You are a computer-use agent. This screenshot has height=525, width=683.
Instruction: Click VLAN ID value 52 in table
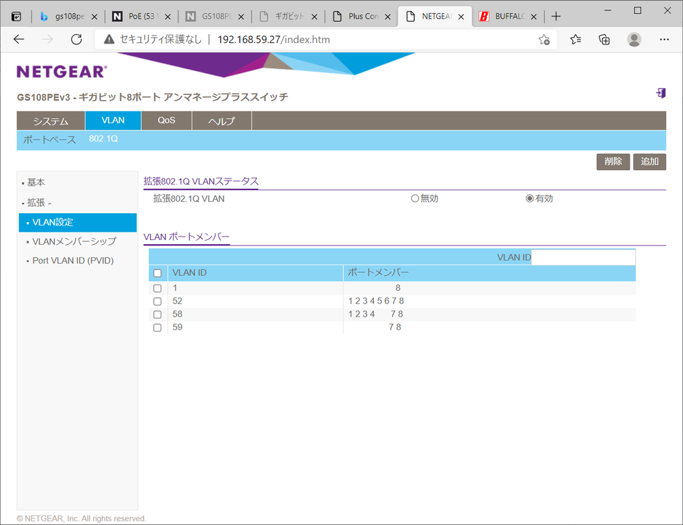pyautogui.click(x=177, y=301)
